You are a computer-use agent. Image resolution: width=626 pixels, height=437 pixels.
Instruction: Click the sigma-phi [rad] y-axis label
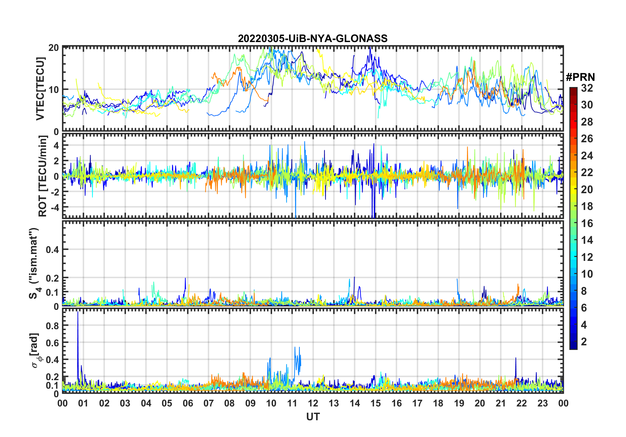pos(35,350)
